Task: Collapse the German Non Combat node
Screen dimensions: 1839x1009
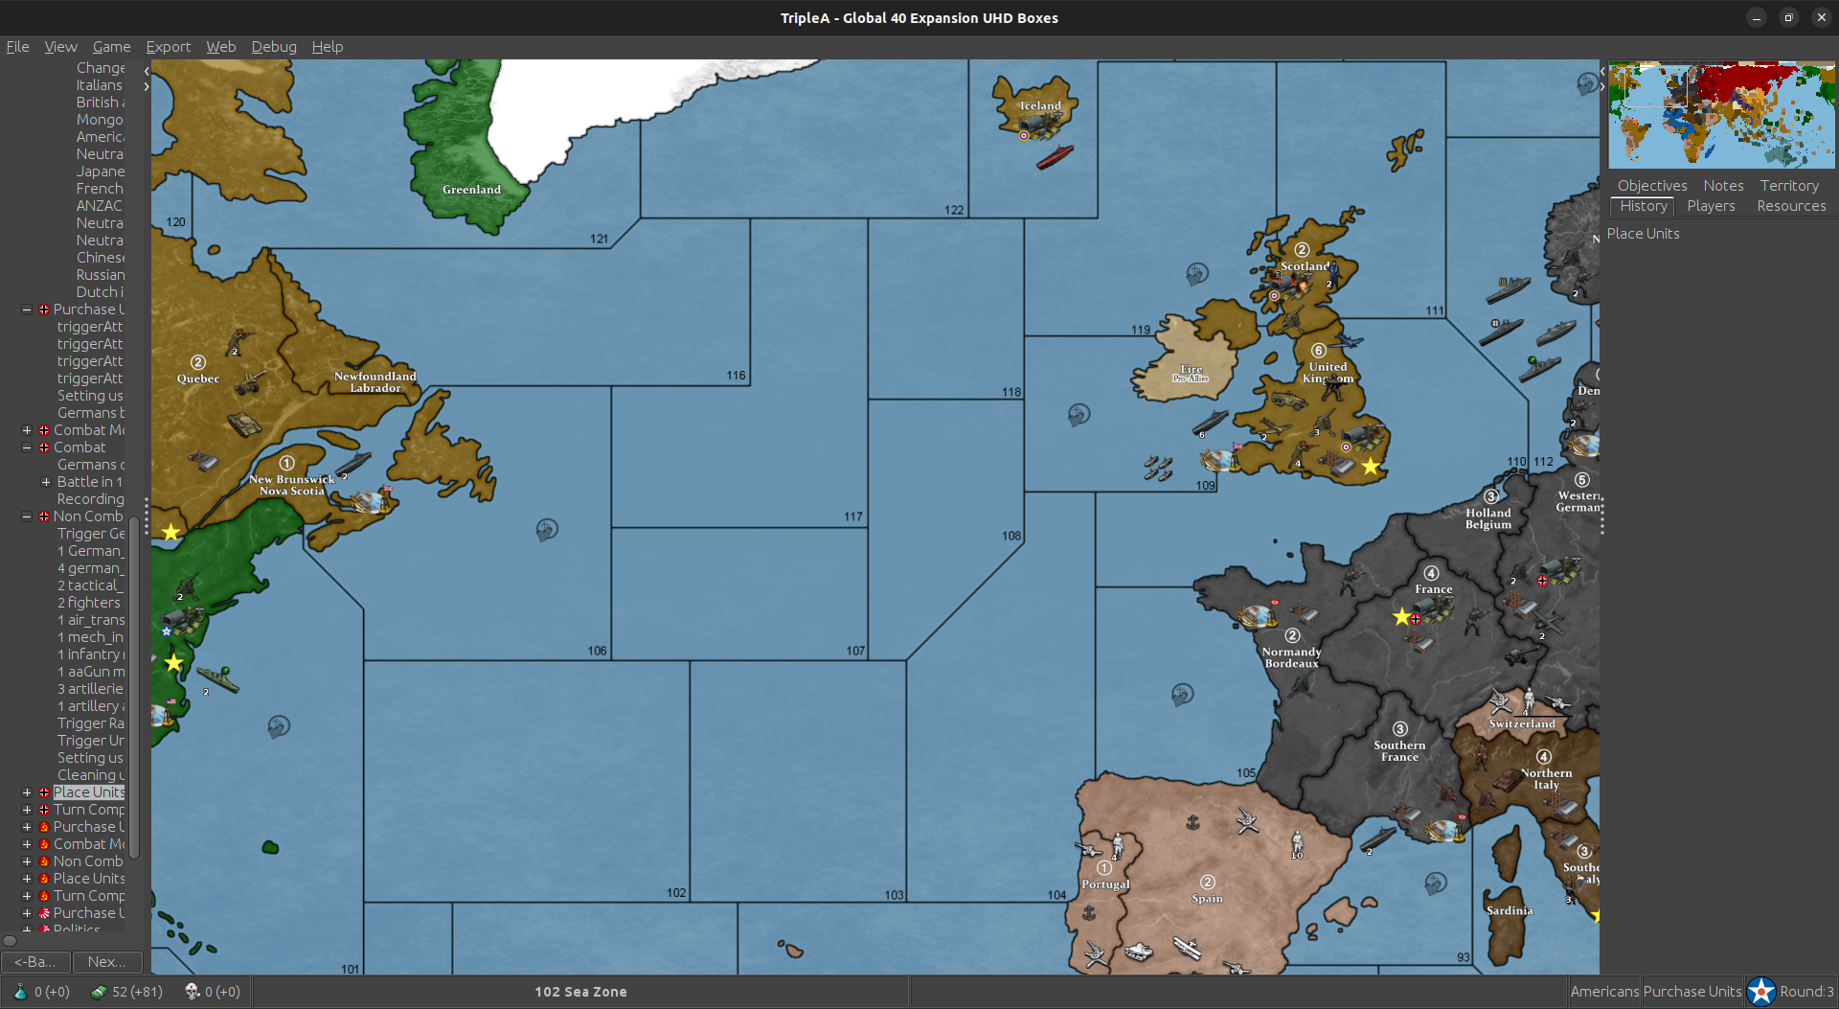Action: [x=27, y=516]
